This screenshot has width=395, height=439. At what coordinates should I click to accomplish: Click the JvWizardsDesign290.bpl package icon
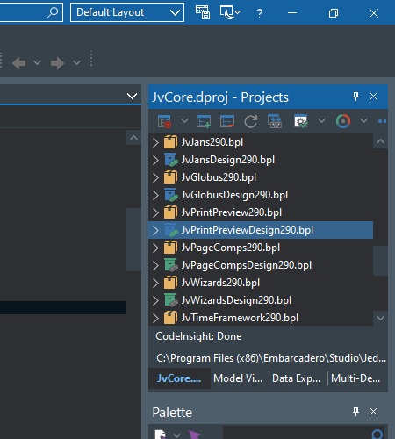click(170, 300)
